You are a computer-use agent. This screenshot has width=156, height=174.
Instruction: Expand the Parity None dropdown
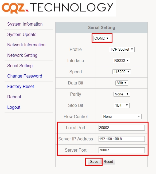click(x=122, y=94)
